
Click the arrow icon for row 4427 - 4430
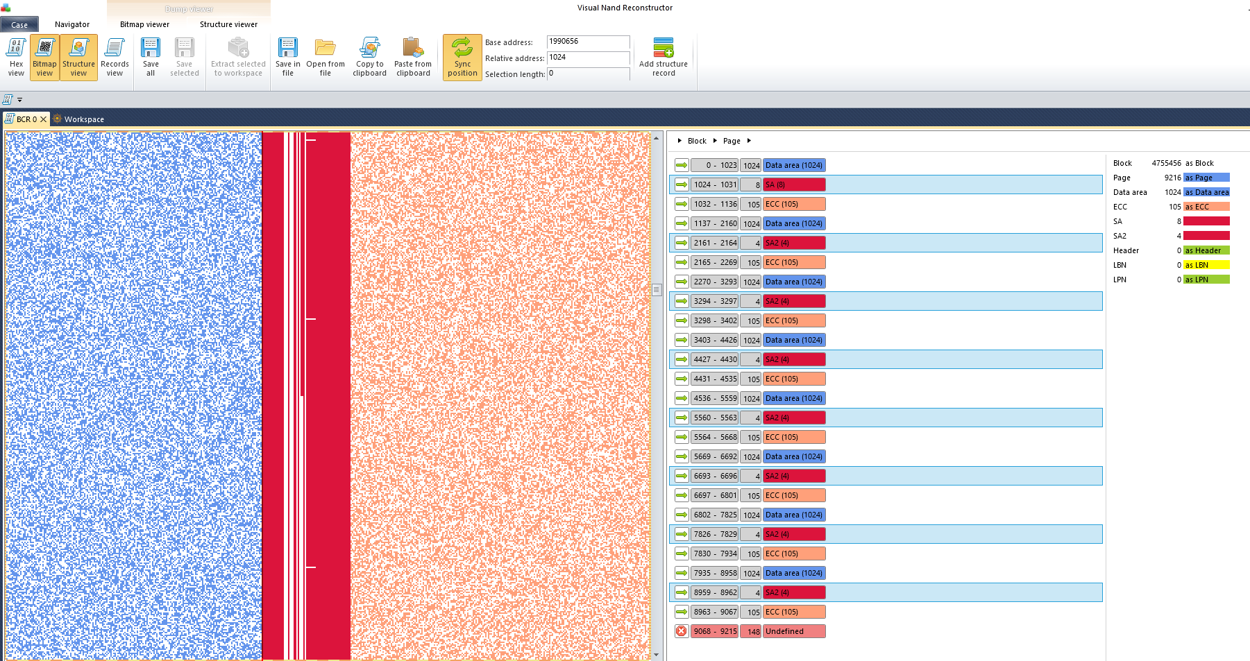tap(682, 359)
